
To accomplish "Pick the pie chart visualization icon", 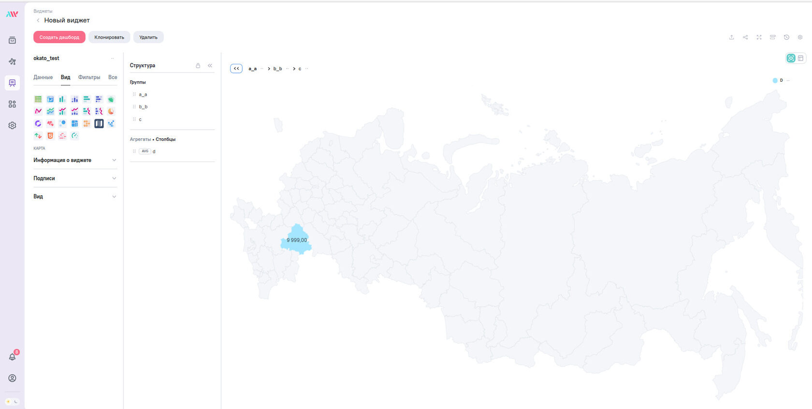I will pos(111,111).
